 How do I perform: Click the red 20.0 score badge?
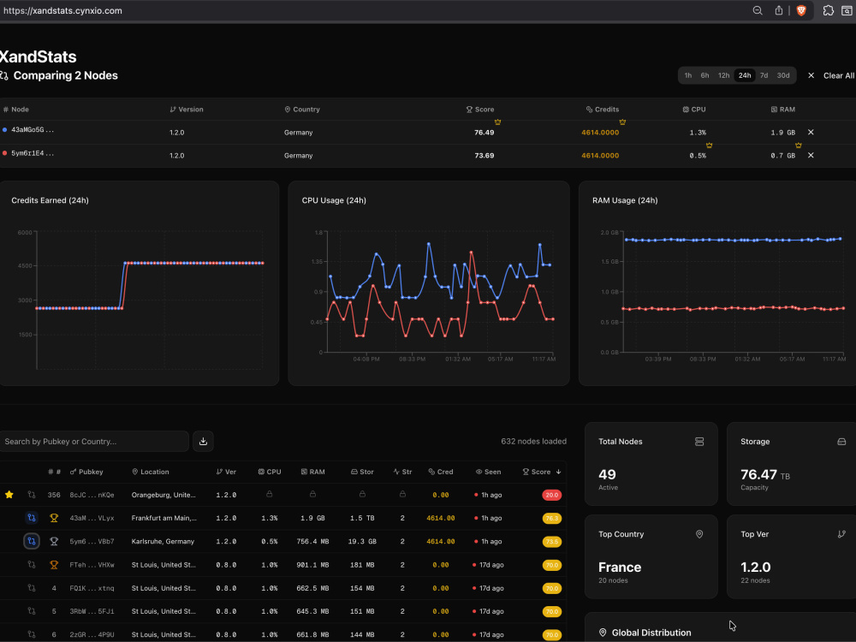[x=551, y=495]
